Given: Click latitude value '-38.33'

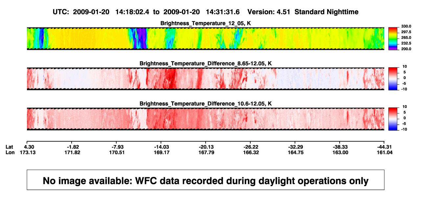Looking at the screenshot, I should point(340,147).
